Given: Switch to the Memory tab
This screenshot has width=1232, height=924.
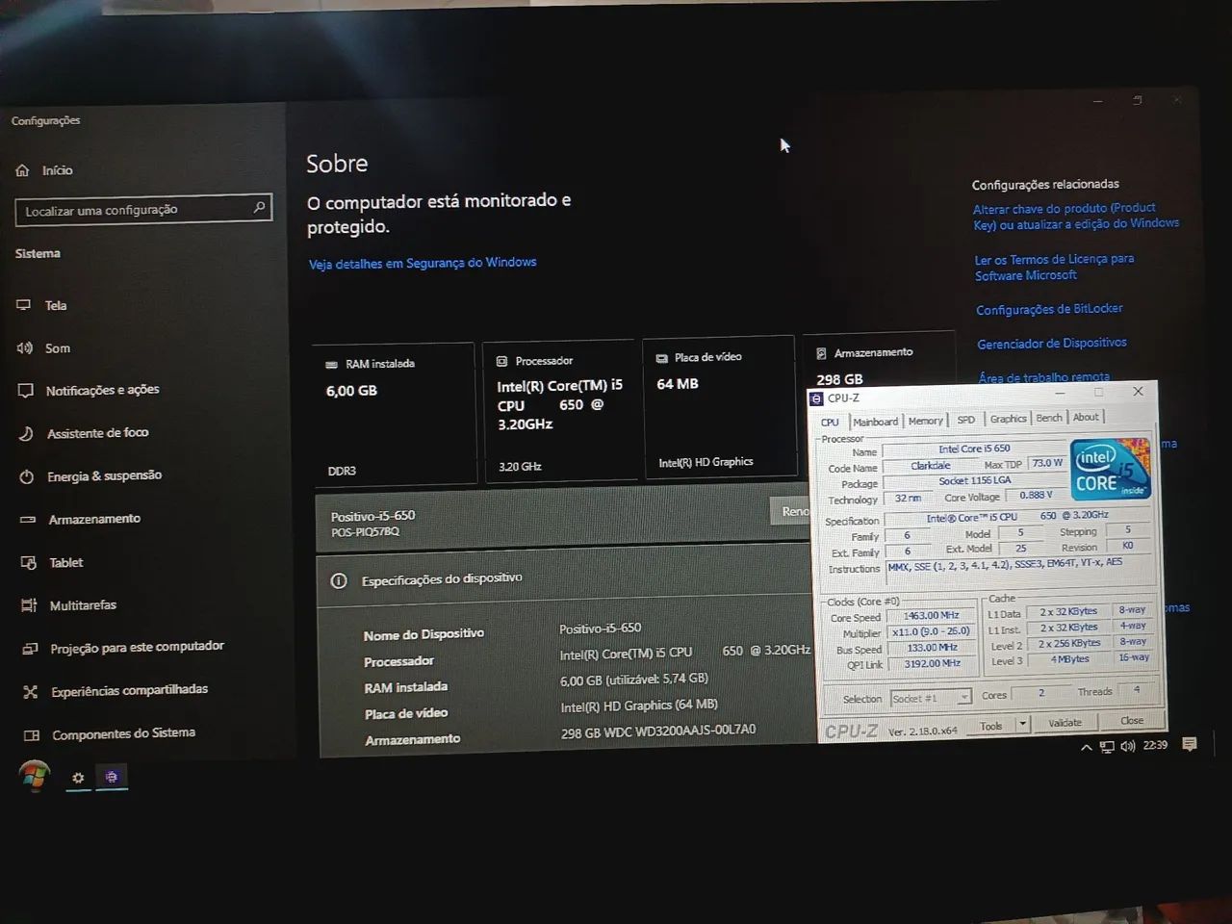Looking at the screenshot, I should tap(925, 421).
